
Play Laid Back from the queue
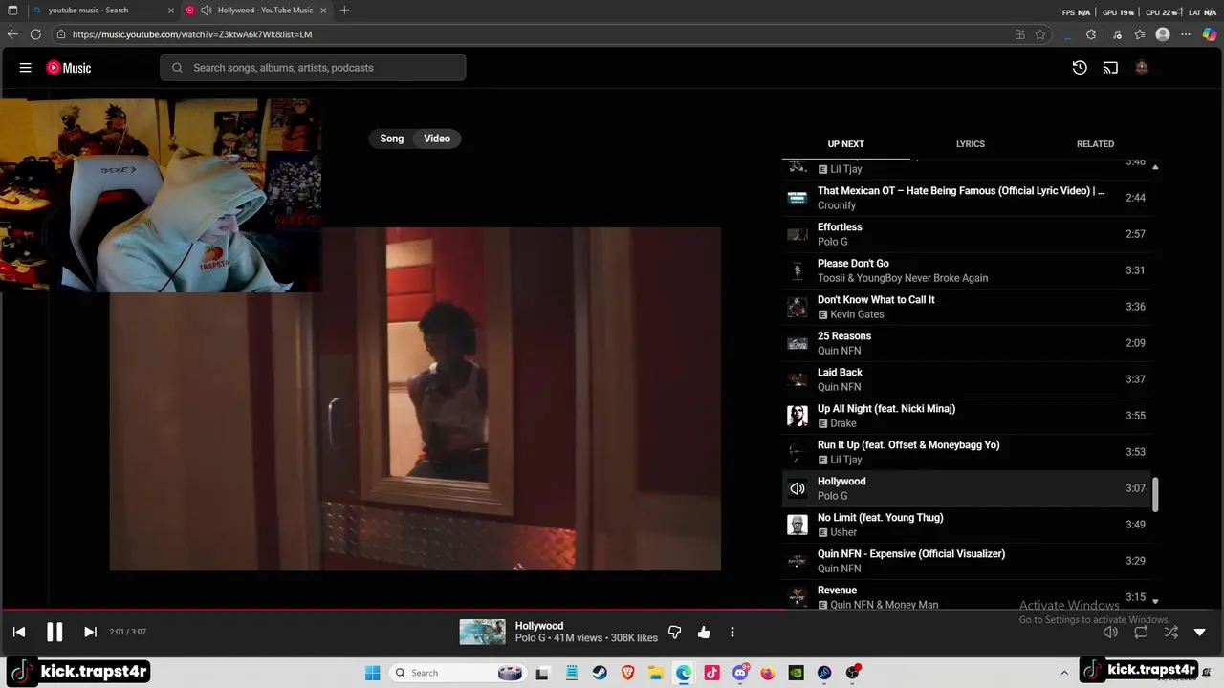click(966, 379)
